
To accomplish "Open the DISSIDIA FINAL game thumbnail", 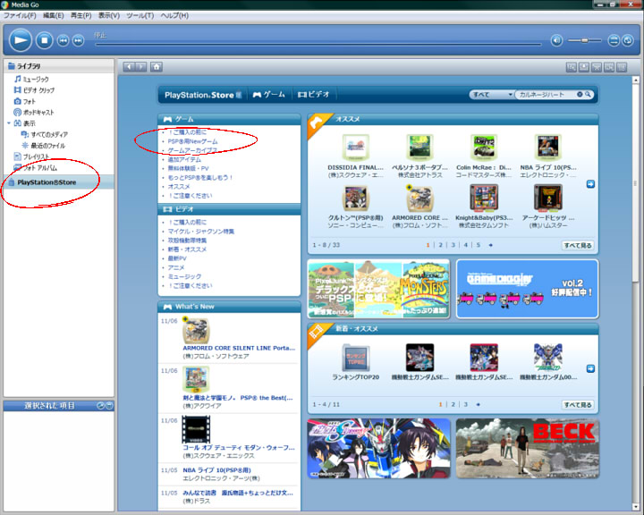I will click(356, 147).
